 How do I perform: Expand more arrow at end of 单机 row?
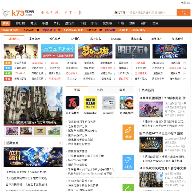(x=184, y=73)
